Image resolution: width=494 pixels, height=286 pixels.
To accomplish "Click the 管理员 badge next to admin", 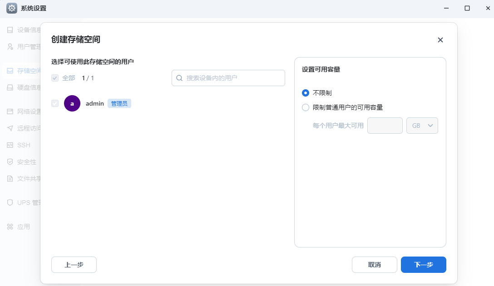I will click(119, 103).
